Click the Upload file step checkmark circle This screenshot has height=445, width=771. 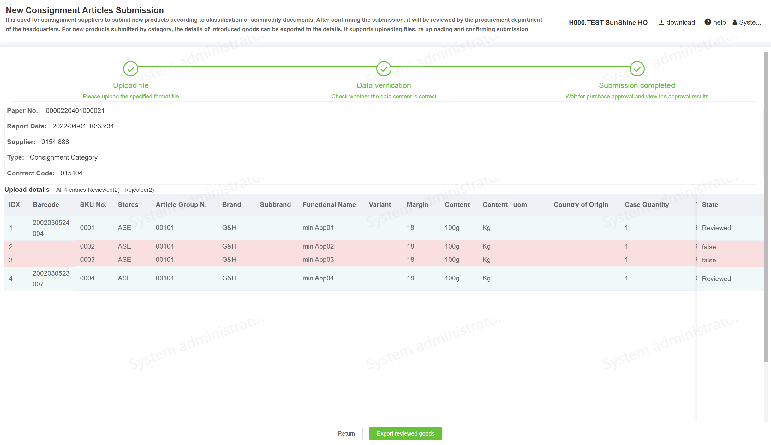click(x=130, y=69)
